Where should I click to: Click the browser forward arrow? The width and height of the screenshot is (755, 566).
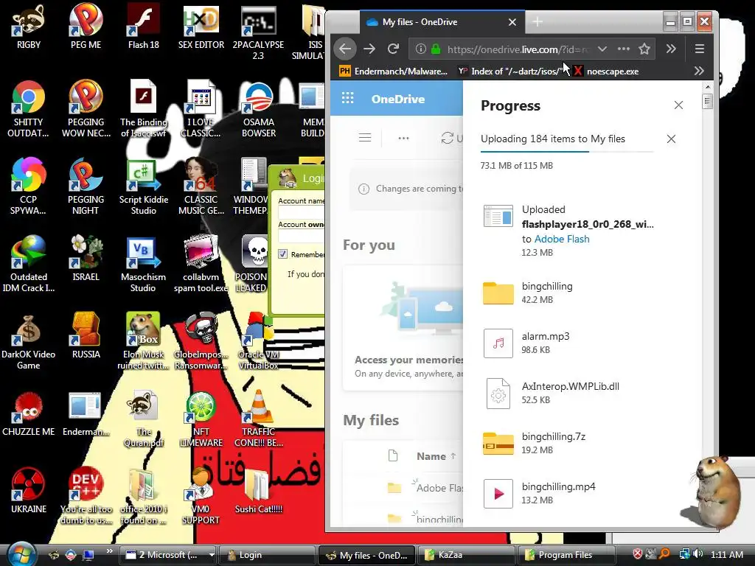369,49
